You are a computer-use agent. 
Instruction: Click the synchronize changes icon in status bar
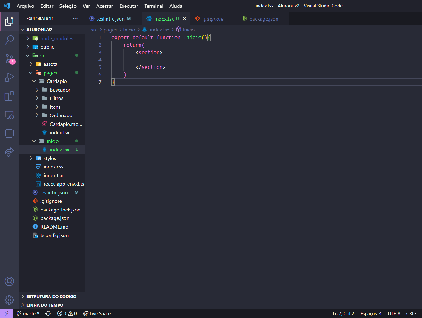(x=48, y=313)
